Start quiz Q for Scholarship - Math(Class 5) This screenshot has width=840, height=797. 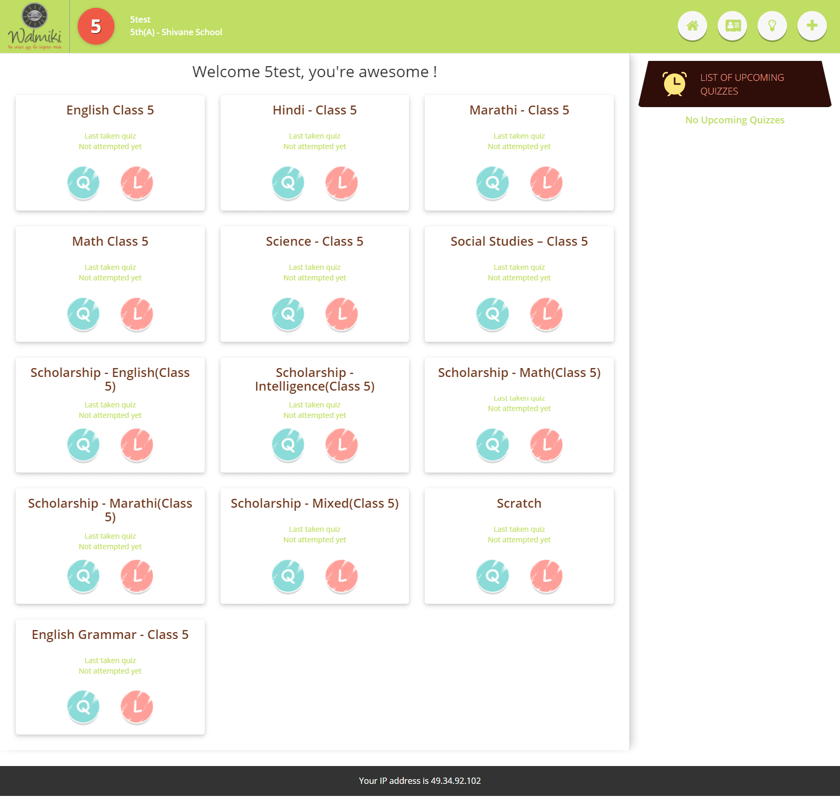tap(492, 445)
